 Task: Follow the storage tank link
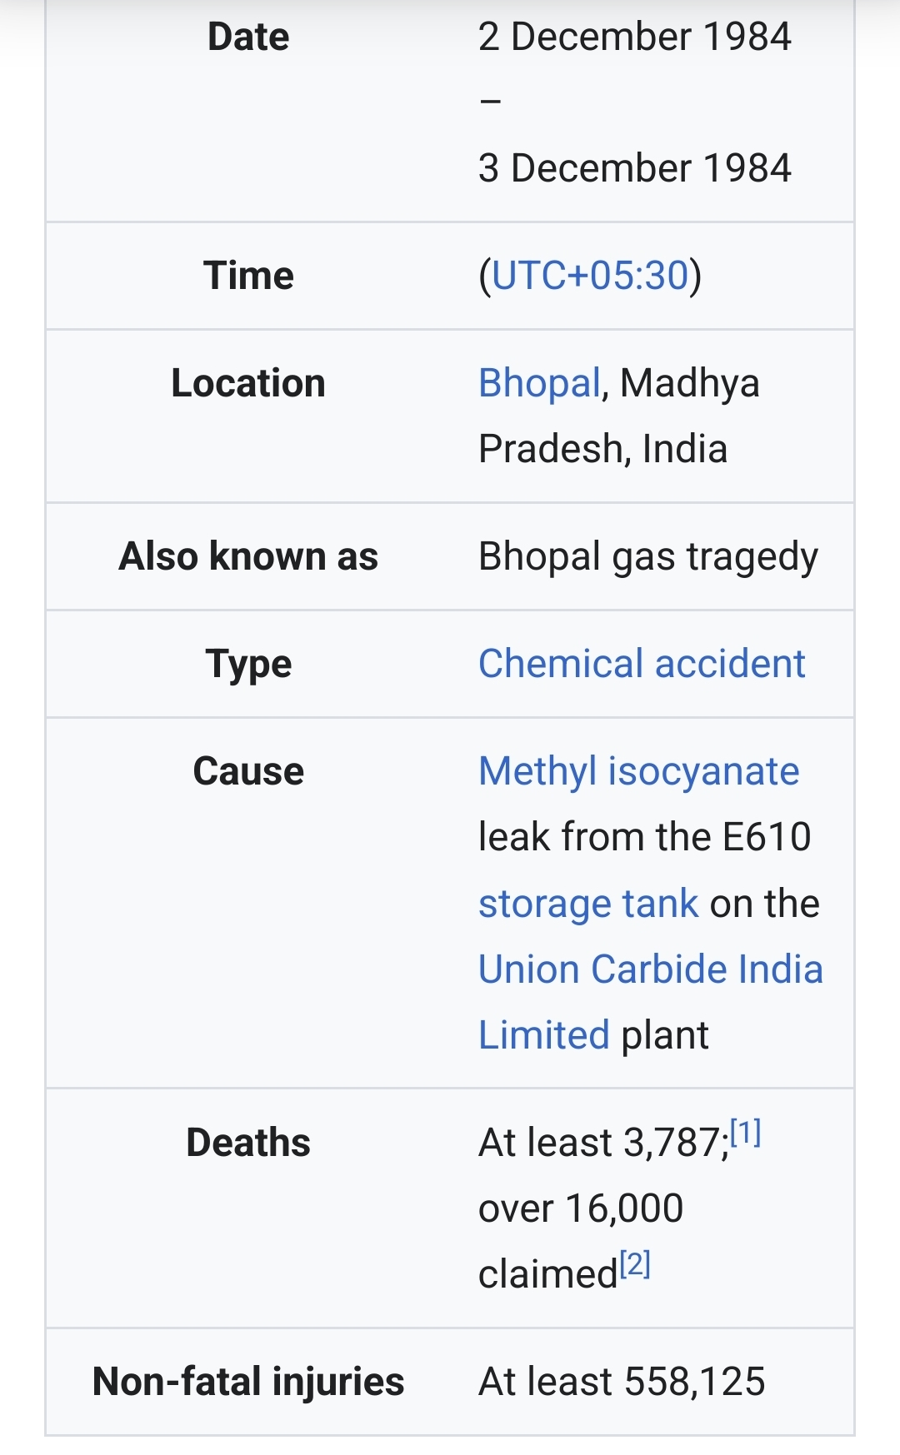pos(588,904)
